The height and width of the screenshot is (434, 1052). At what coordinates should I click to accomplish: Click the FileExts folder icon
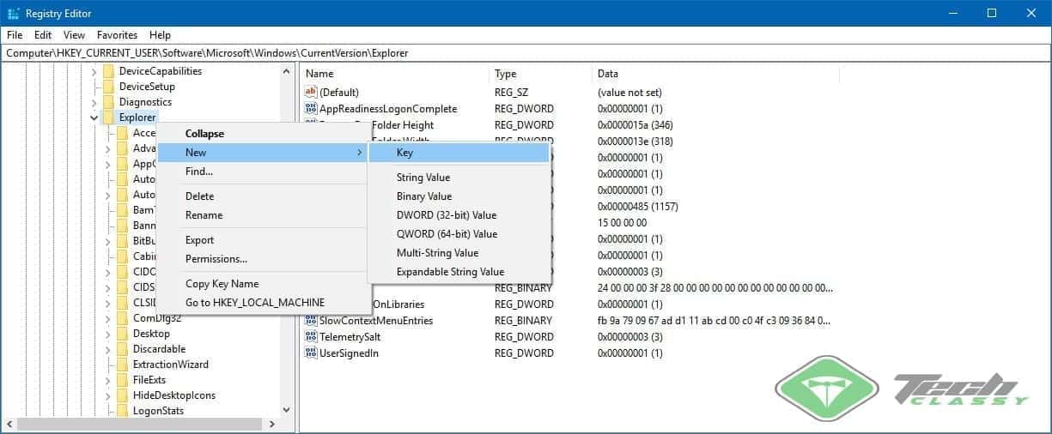point(122,380)
